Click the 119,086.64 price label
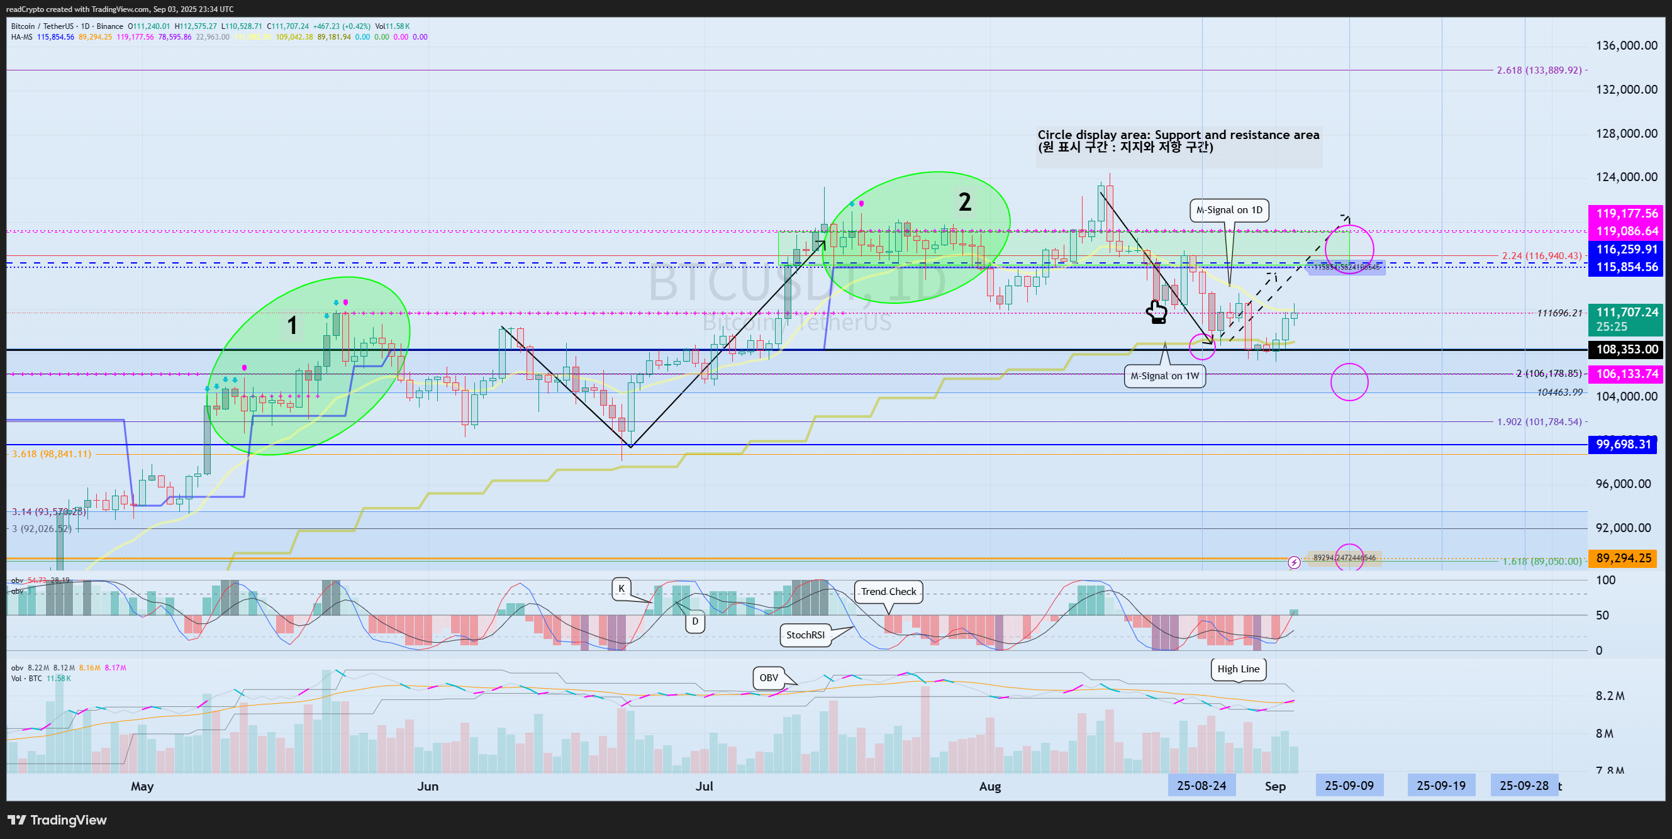This screenshot has width=1672, height=839. tap(1626, 231)
